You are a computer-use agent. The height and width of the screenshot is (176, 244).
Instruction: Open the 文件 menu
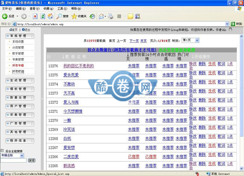pos(7,9)
